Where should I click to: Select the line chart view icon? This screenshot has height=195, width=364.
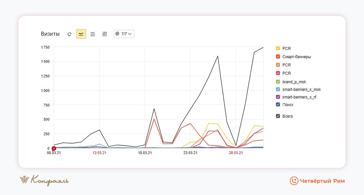(x=81, y=34)
